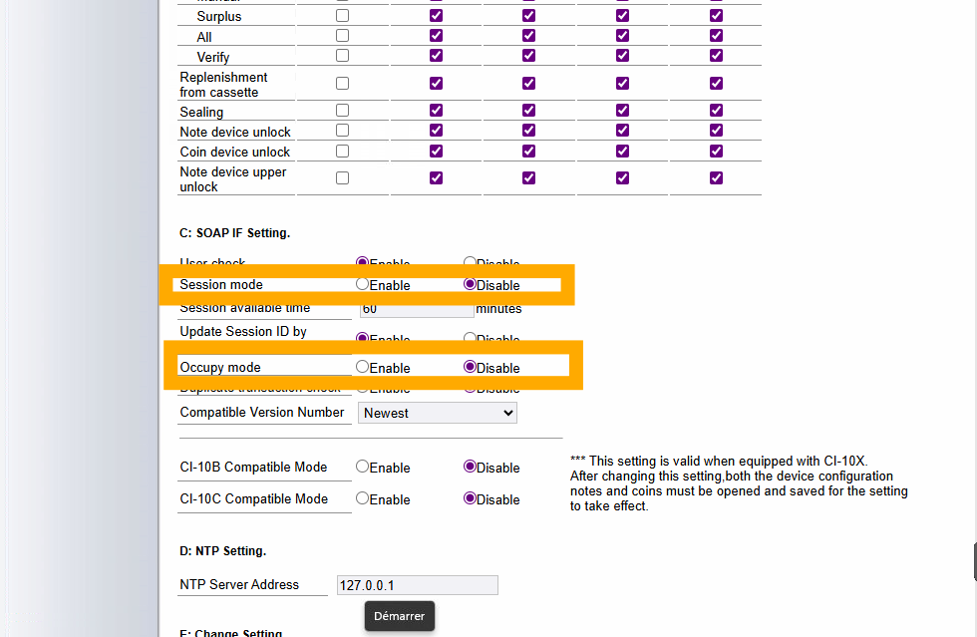Image resolution: width=977 pixels, height=637 pixels.
Task: Tick the unchecked box in All row
Action: 342,36
